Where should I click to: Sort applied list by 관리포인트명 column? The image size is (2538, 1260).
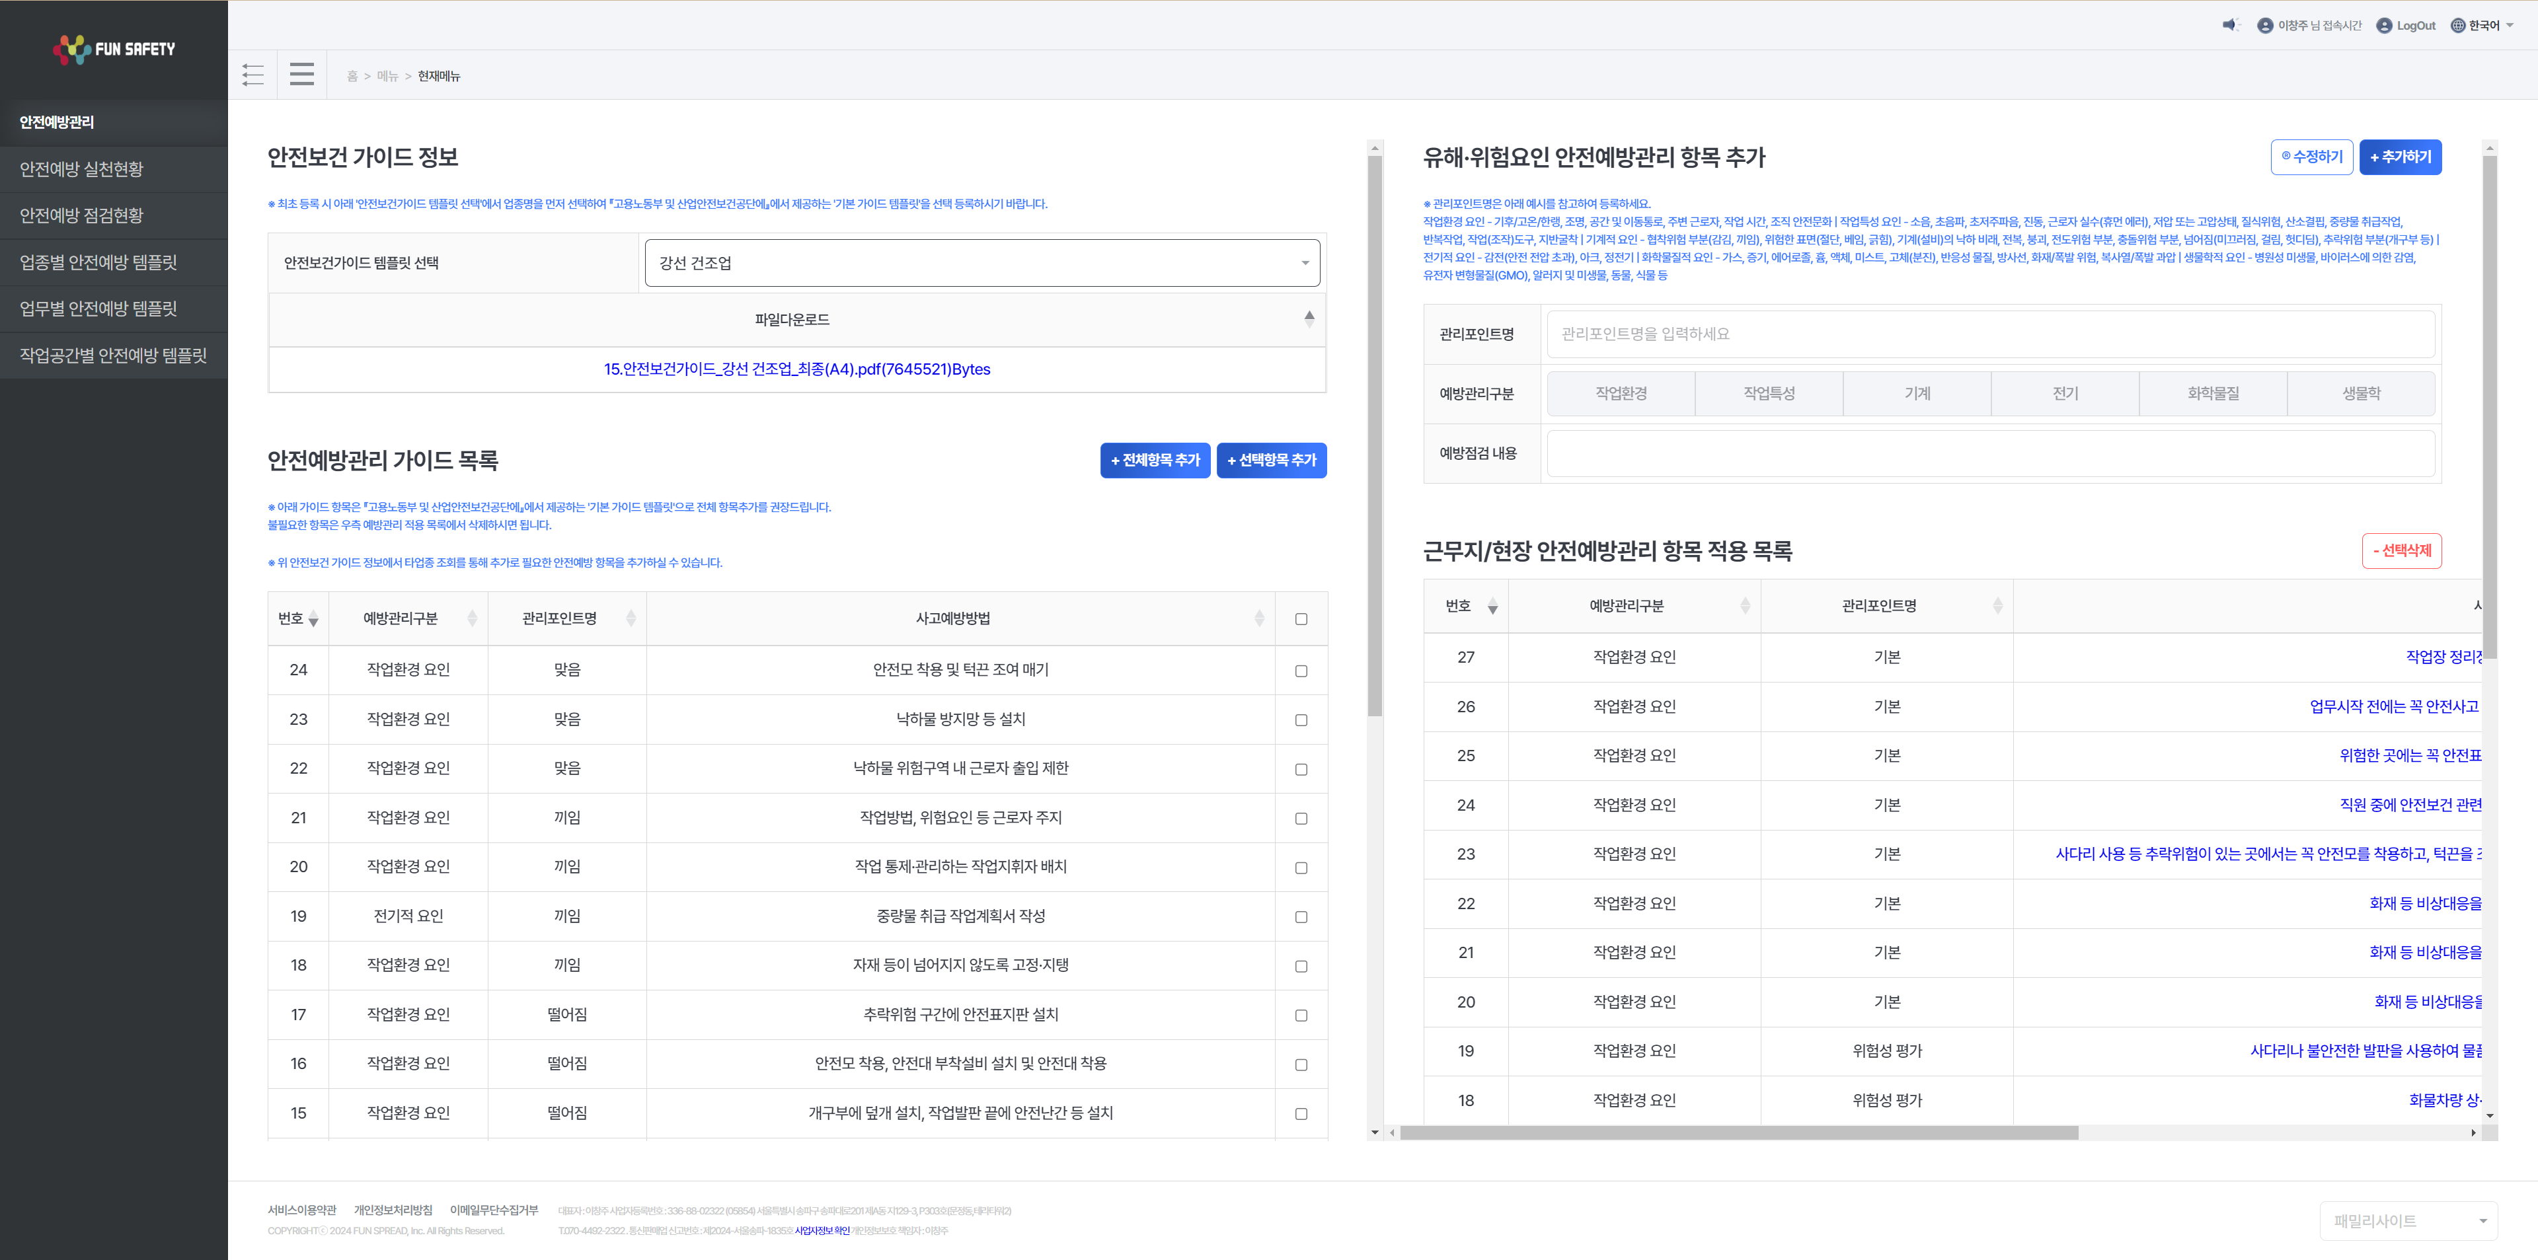point(1997,607)
